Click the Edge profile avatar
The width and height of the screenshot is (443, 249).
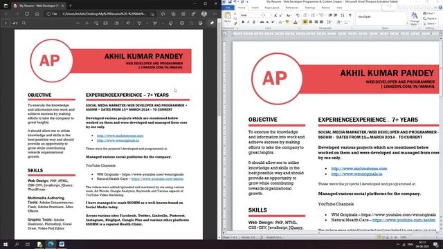click(x=204, y=14)
